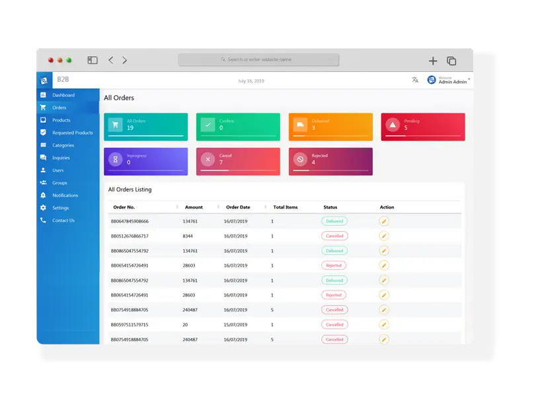534x400 pixels.
Task: Click the Cancel 7 card
Action: [x=238, y=162]
